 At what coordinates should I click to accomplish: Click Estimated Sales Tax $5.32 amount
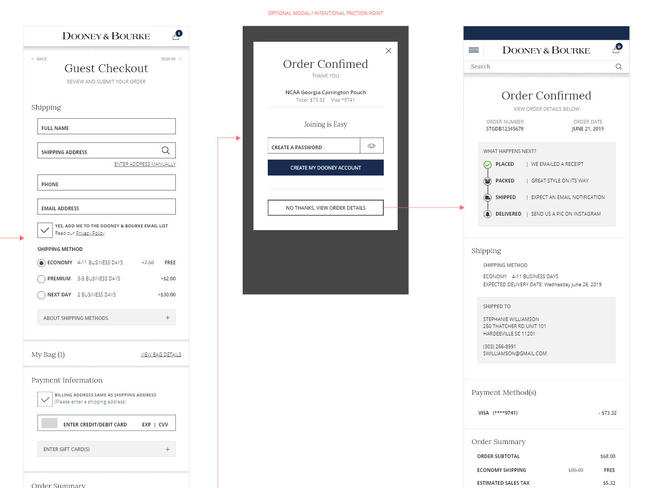(609, 483)
